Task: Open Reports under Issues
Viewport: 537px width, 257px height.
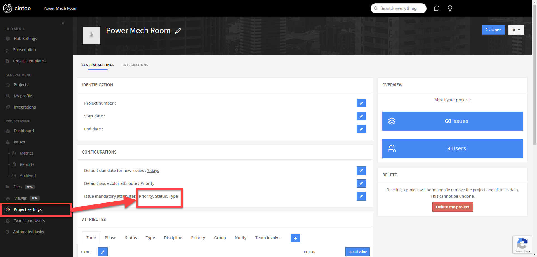Action: click(x=27, y=164)
